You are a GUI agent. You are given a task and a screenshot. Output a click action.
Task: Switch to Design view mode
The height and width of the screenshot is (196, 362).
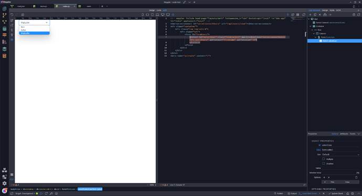(x=152, y=10)
